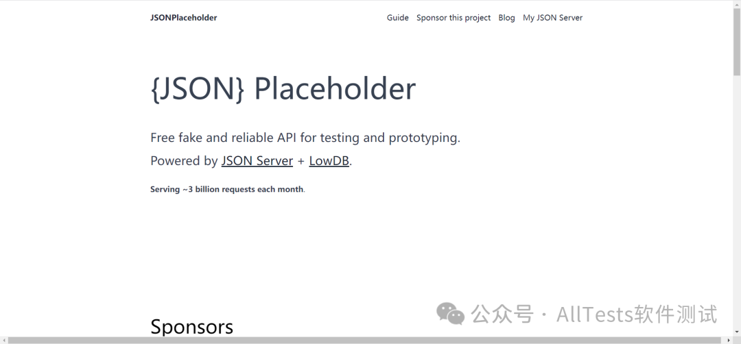The width and height of the screenshot is (741, 344).
Task: Click the horizontal scrollbar thumb
Action: [x=365, y=340]
